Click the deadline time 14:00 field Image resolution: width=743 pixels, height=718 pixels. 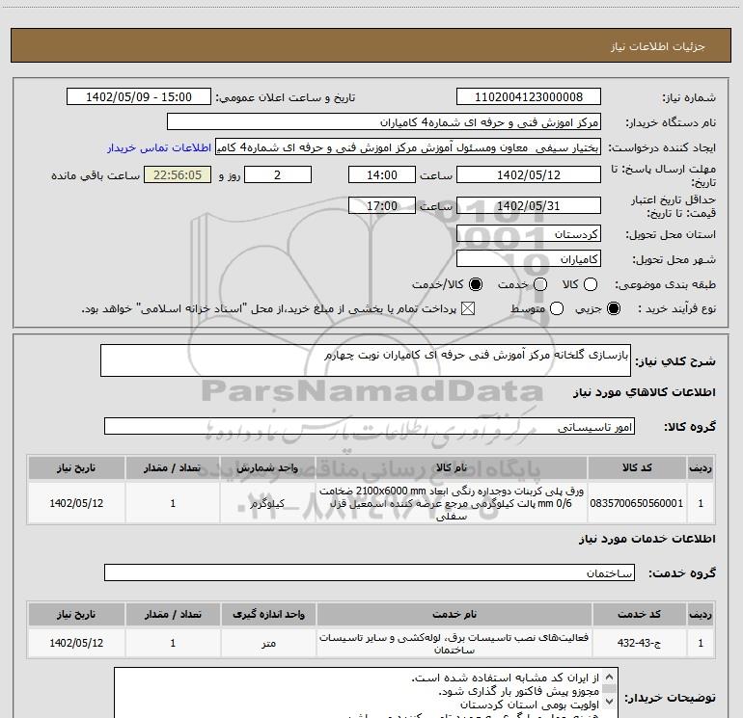click(382, 174)
